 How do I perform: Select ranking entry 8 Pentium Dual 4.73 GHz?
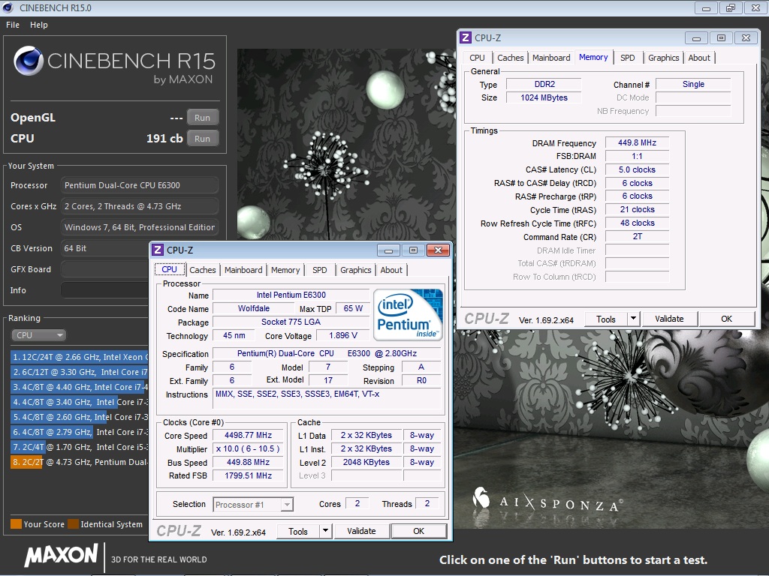[x=80, y=462]
